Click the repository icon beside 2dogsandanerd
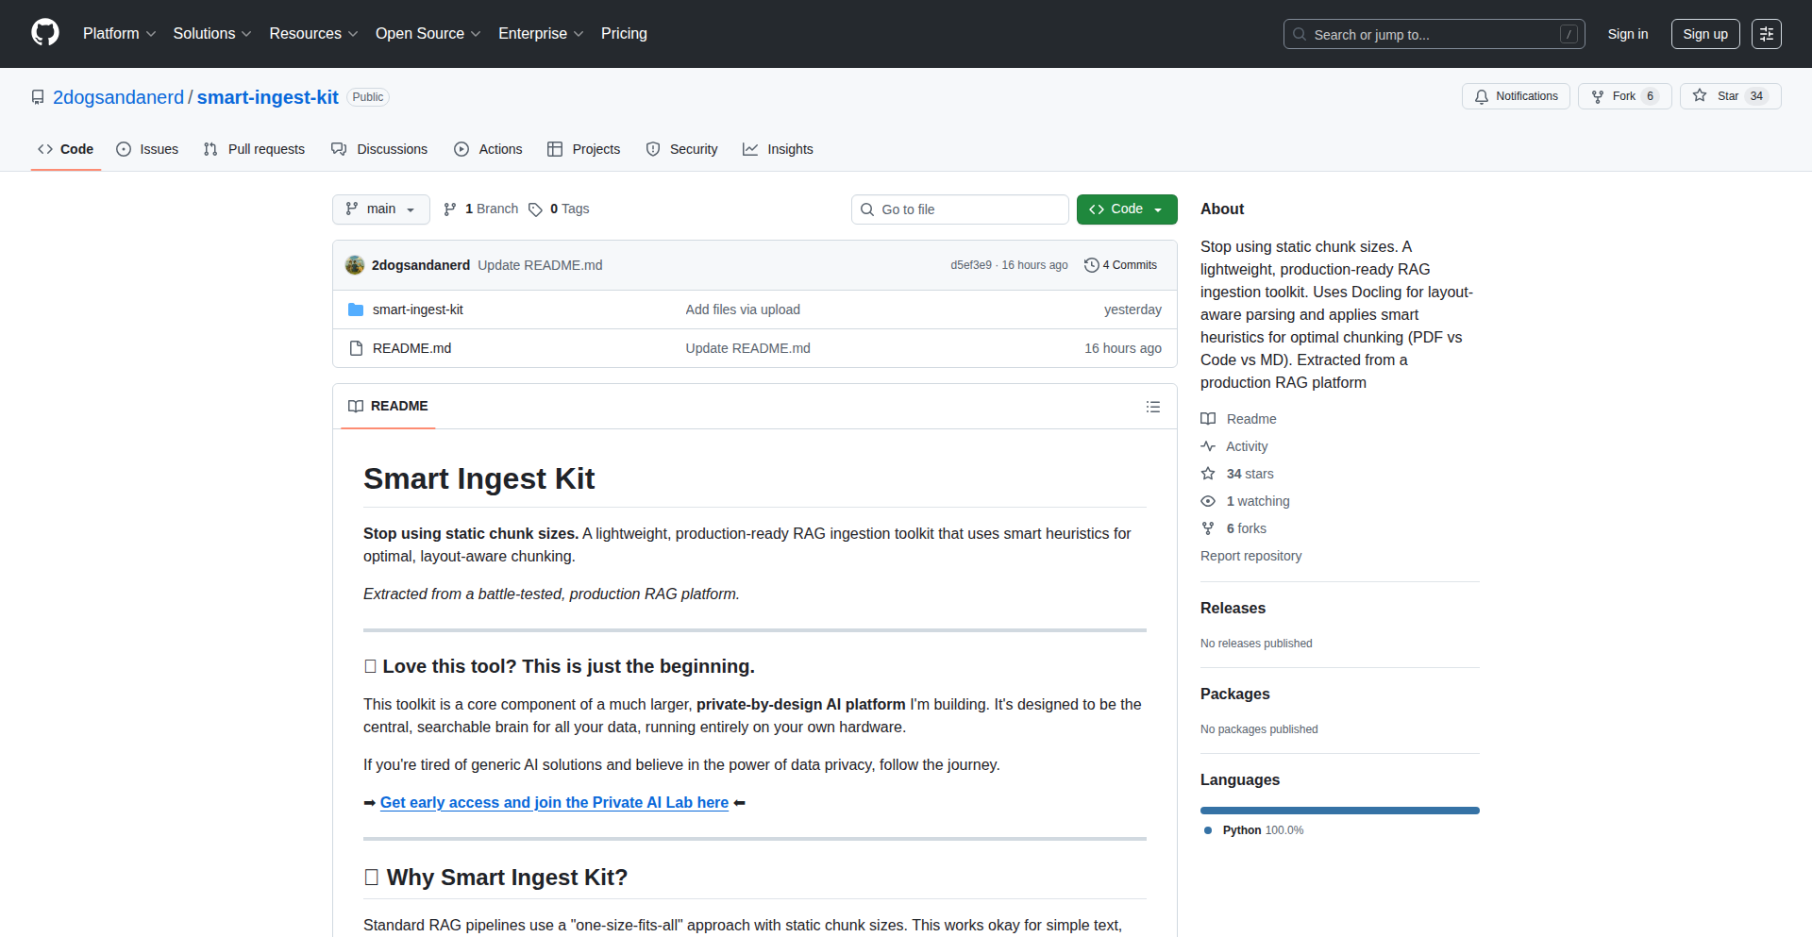1812x937 pixels. 38,97
